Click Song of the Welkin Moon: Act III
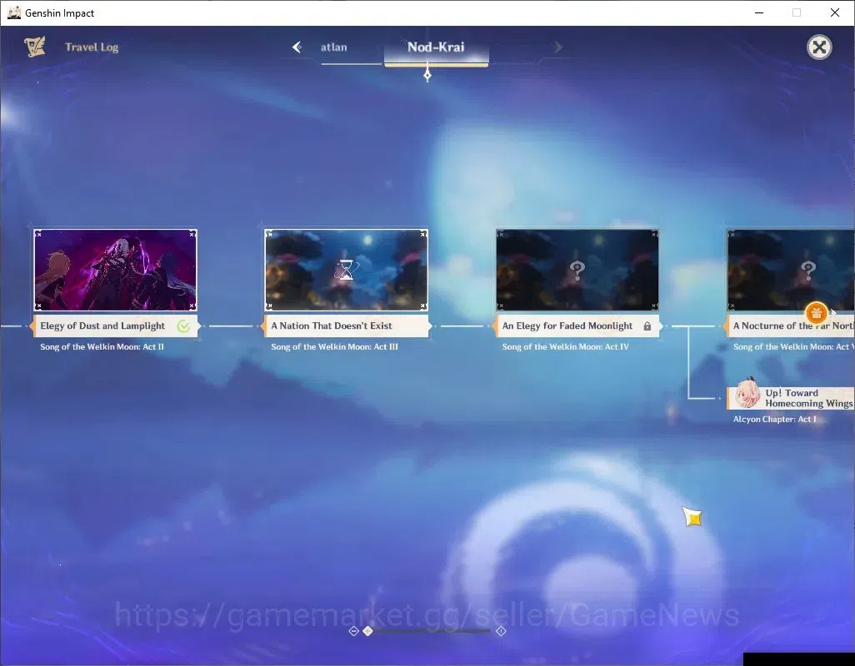This screenshot has height=666, width=855. 334,347
